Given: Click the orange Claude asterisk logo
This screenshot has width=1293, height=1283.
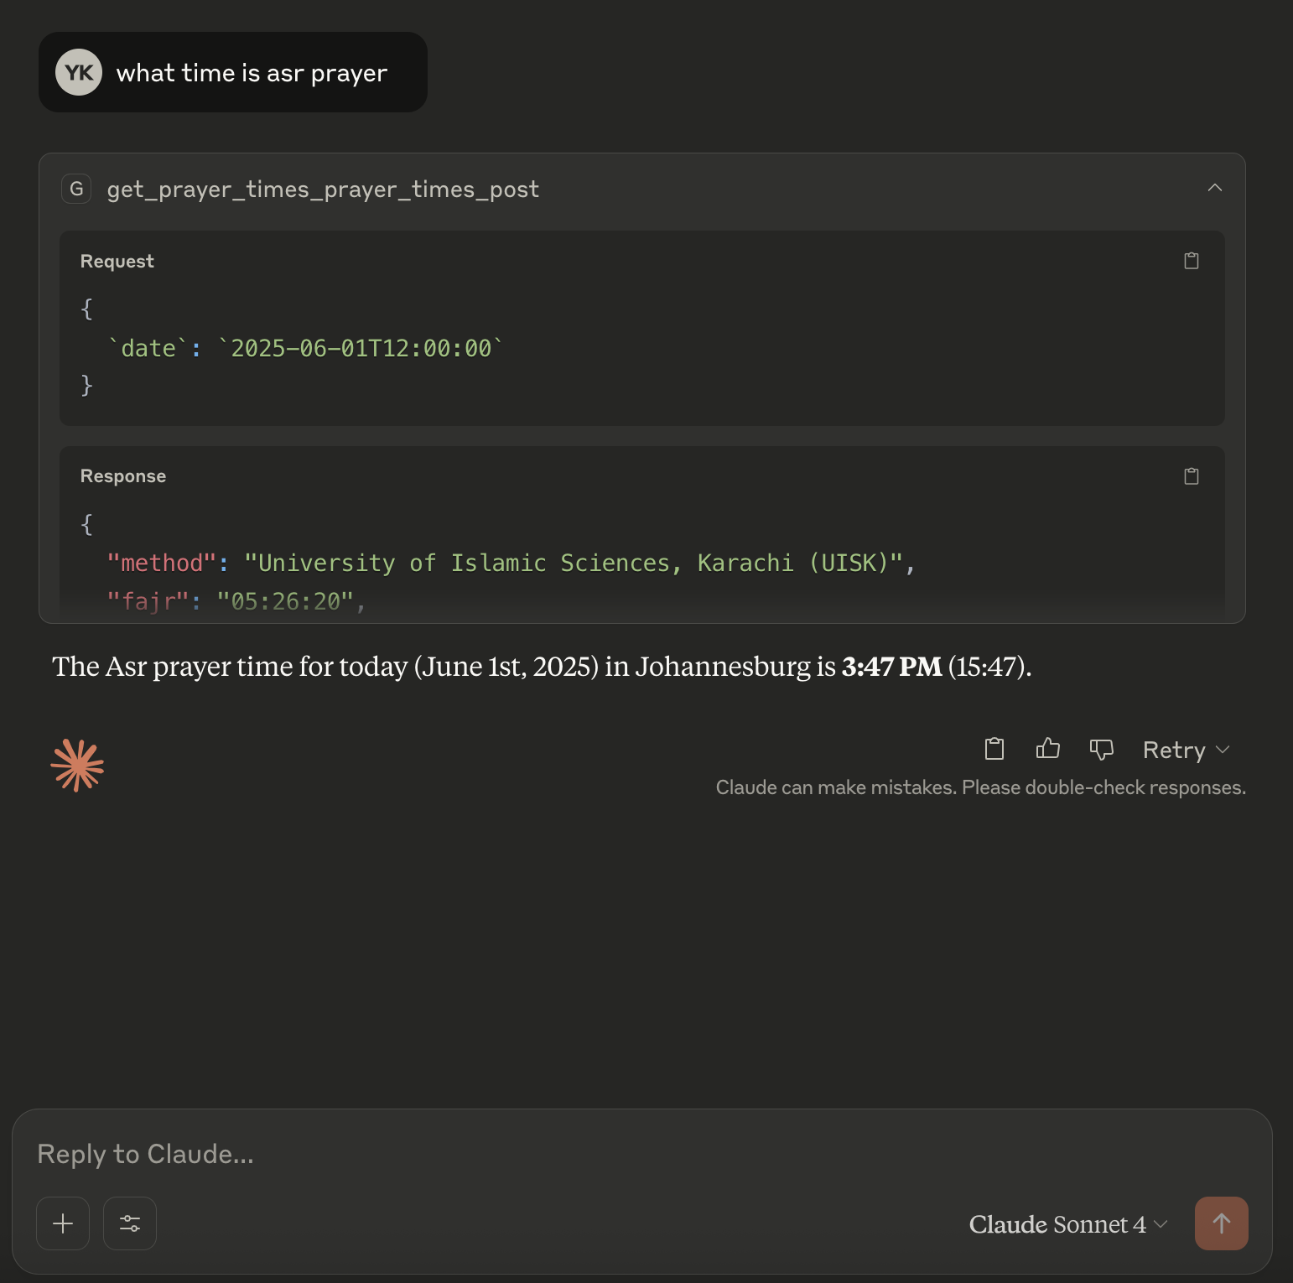Looking at the screenshot, I should click(76, 764).
